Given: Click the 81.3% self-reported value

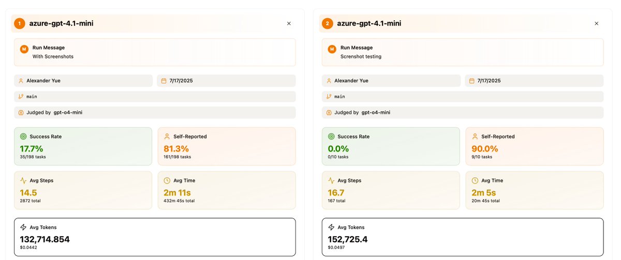Looking at the screenshot, I should click(176, 149).
